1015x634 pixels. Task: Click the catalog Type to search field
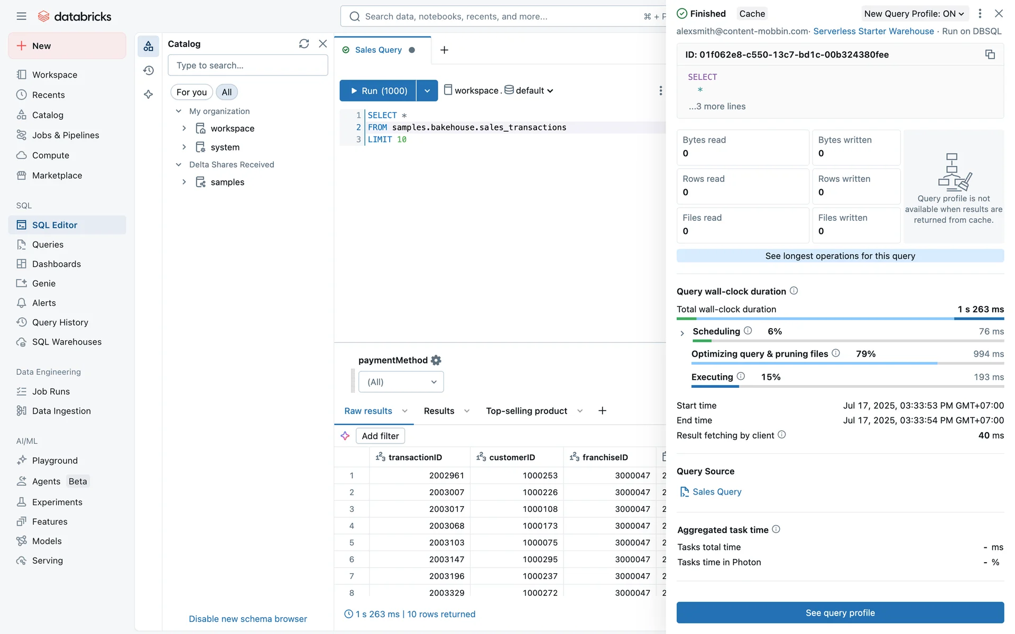point(247,66)
